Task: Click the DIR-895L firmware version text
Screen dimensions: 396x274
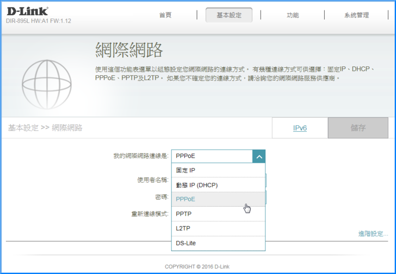Action: (39, 21)
